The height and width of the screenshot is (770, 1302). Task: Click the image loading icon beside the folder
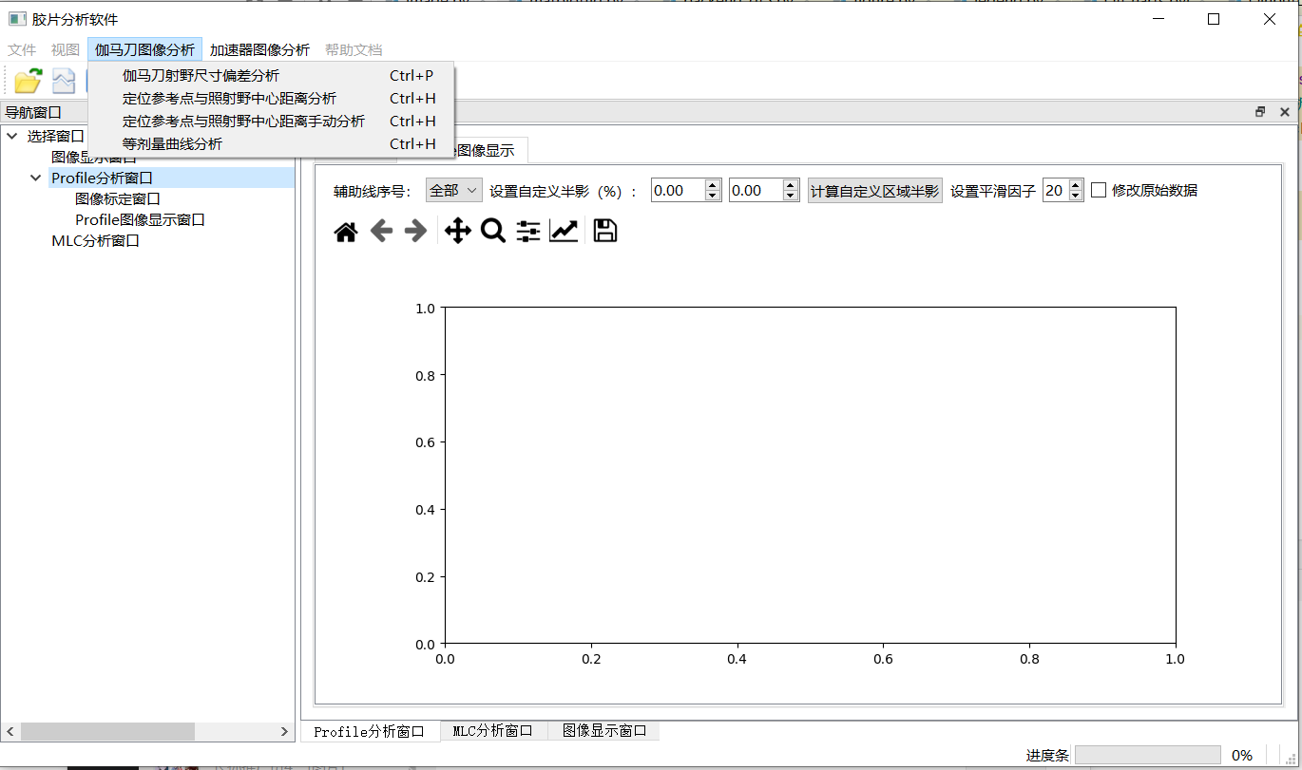point(63,81)
